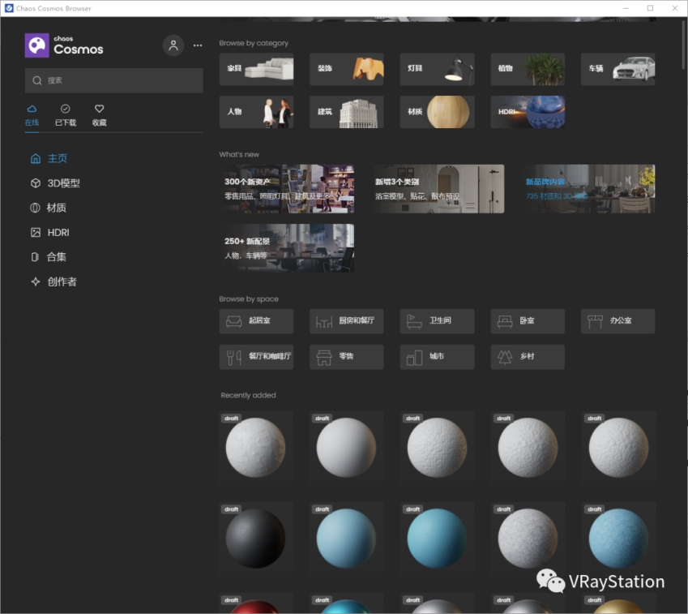Browse the HDRI category card
The height and width of the screenshot is (614, 688).
click(528, 112)
